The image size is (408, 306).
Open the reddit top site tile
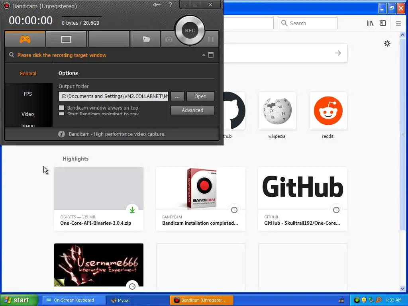(328, 111)
